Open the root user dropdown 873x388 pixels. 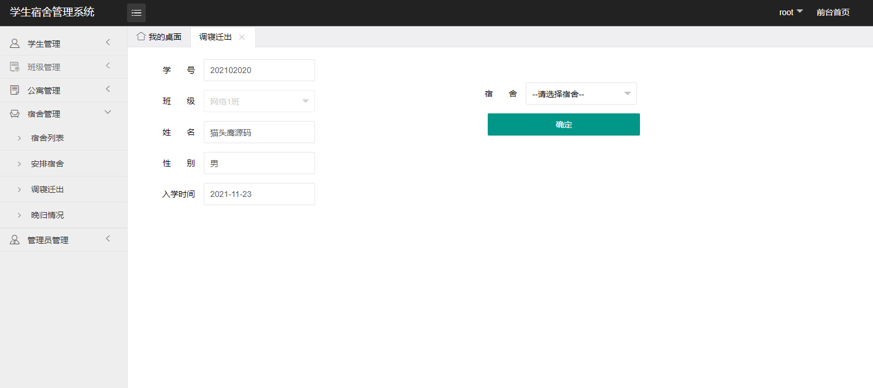pos(791,12)
